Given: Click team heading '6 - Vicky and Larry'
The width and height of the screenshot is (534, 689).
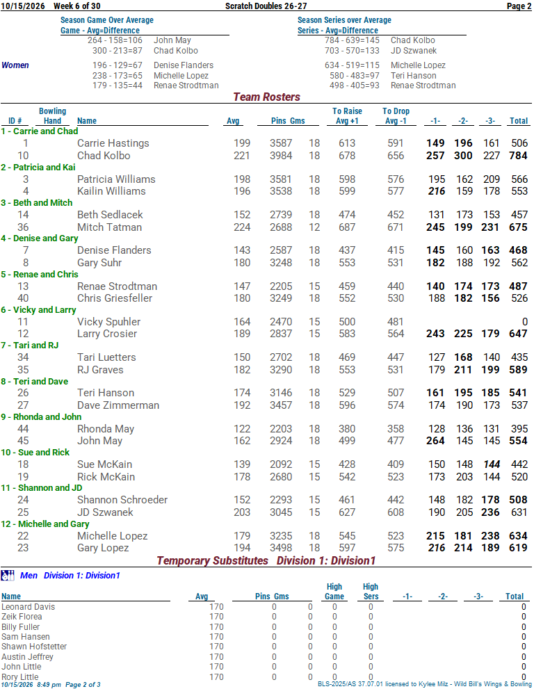Looking at the screenshot, I should 39,310.
